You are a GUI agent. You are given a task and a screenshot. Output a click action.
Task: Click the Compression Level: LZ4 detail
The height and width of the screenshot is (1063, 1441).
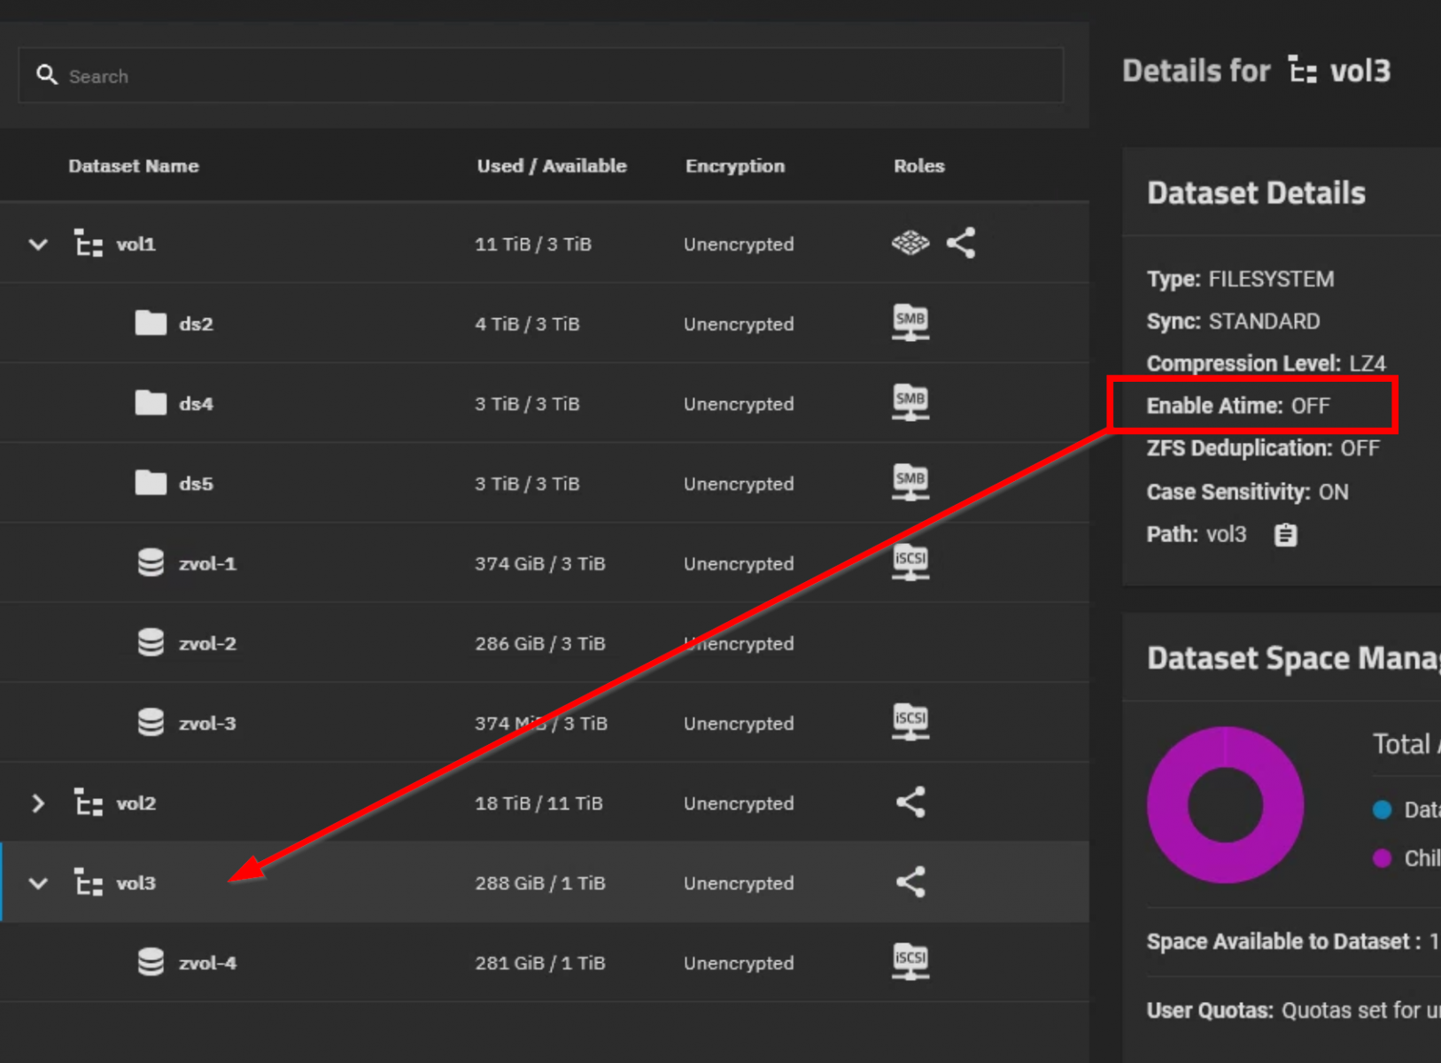(x=1266, y=363)
